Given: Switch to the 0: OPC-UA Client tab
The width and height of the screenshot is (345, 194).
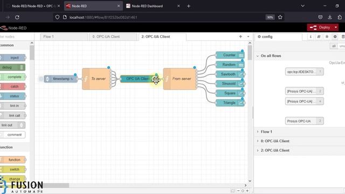Looking at the screenshot, I should 113,37.
